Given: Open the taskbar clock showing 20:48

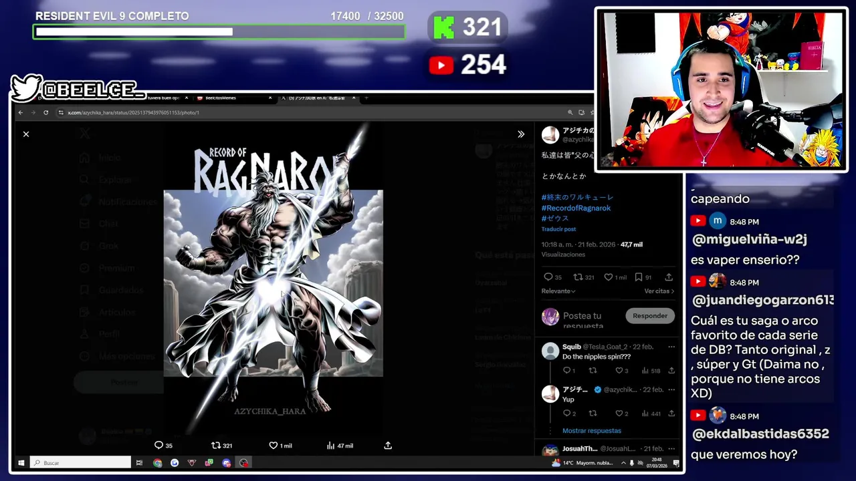Looking at the screenshot, I should point(655,462).
